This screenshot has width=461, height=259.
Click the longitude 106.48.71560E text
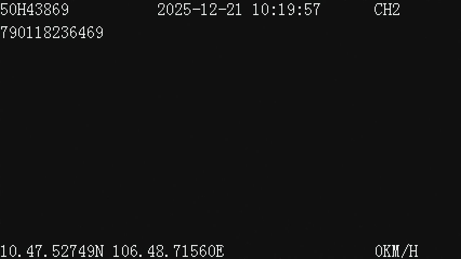[168, 251]
